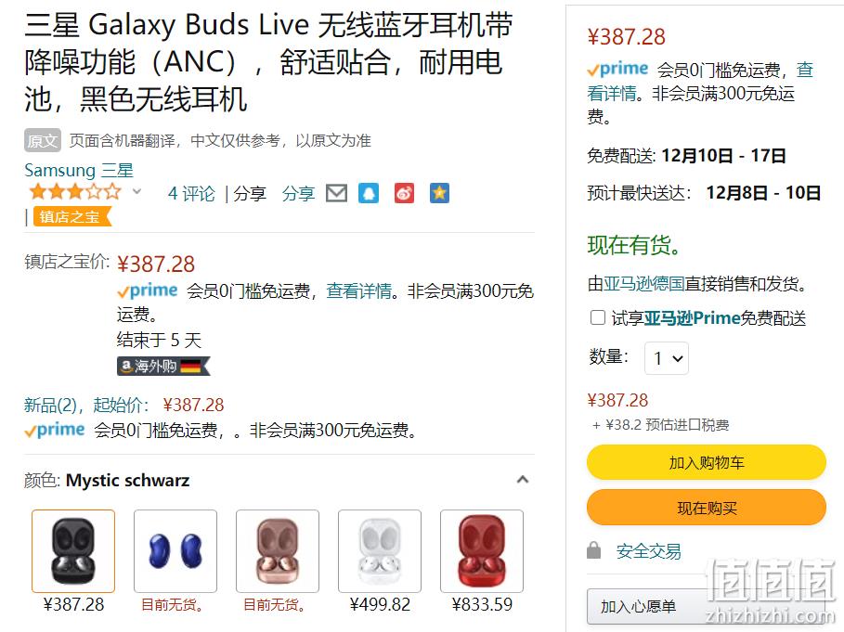
Task: Select the blue earbuds color option
Action: click(175, 550)
